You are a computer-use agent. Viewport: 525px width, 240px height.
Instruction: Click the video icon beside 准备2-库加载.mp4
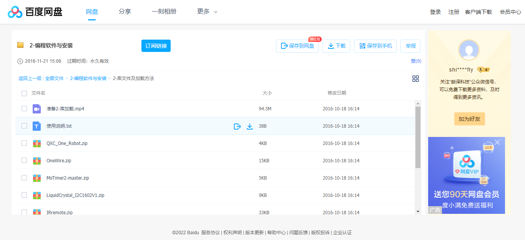(x=37, y=109)
